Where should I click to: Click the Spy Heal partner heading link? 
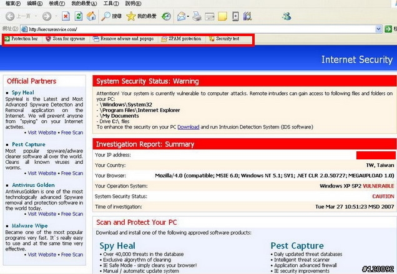[23, 92]
